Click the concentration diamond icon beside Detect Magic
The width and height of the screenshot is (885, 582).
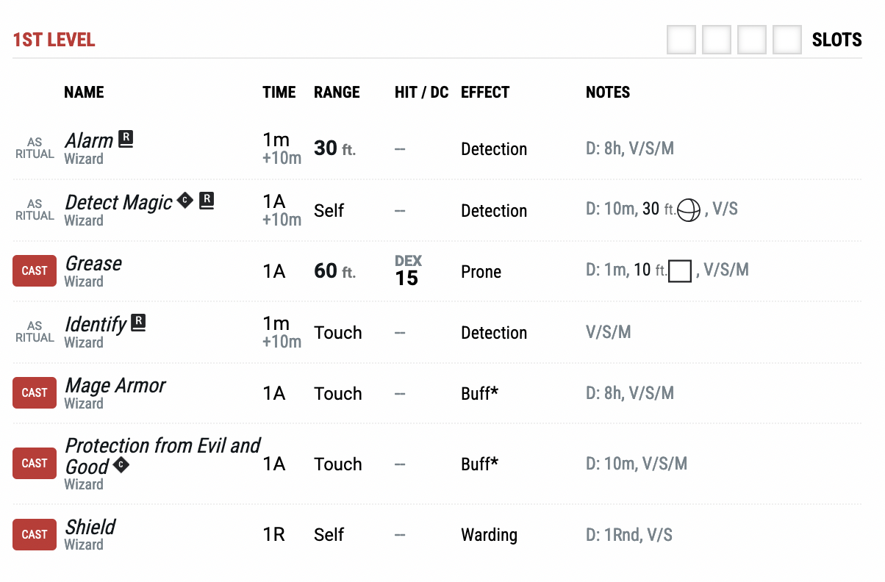click(x=186, y=200)
